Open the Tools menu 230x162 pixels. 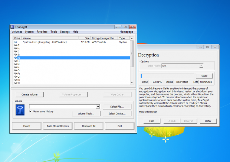click(x=54, y=32)
